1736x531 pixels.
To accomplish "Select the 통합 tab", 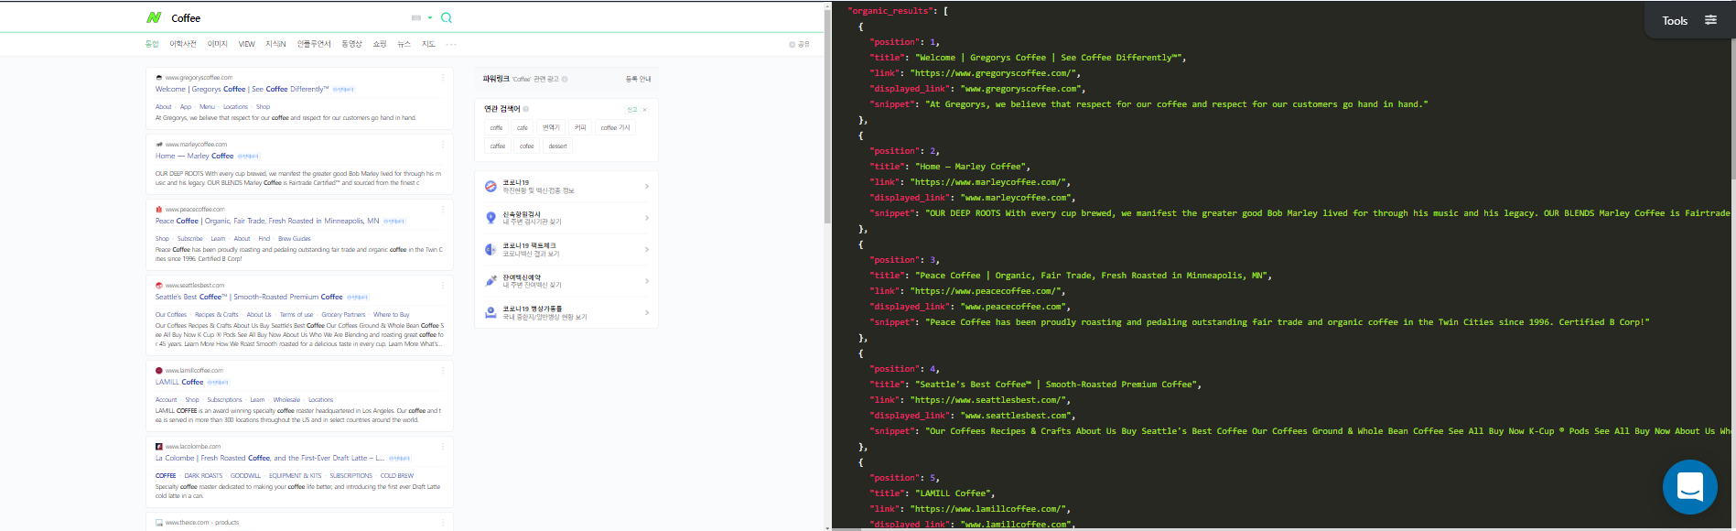I will (x=152, y=44).
